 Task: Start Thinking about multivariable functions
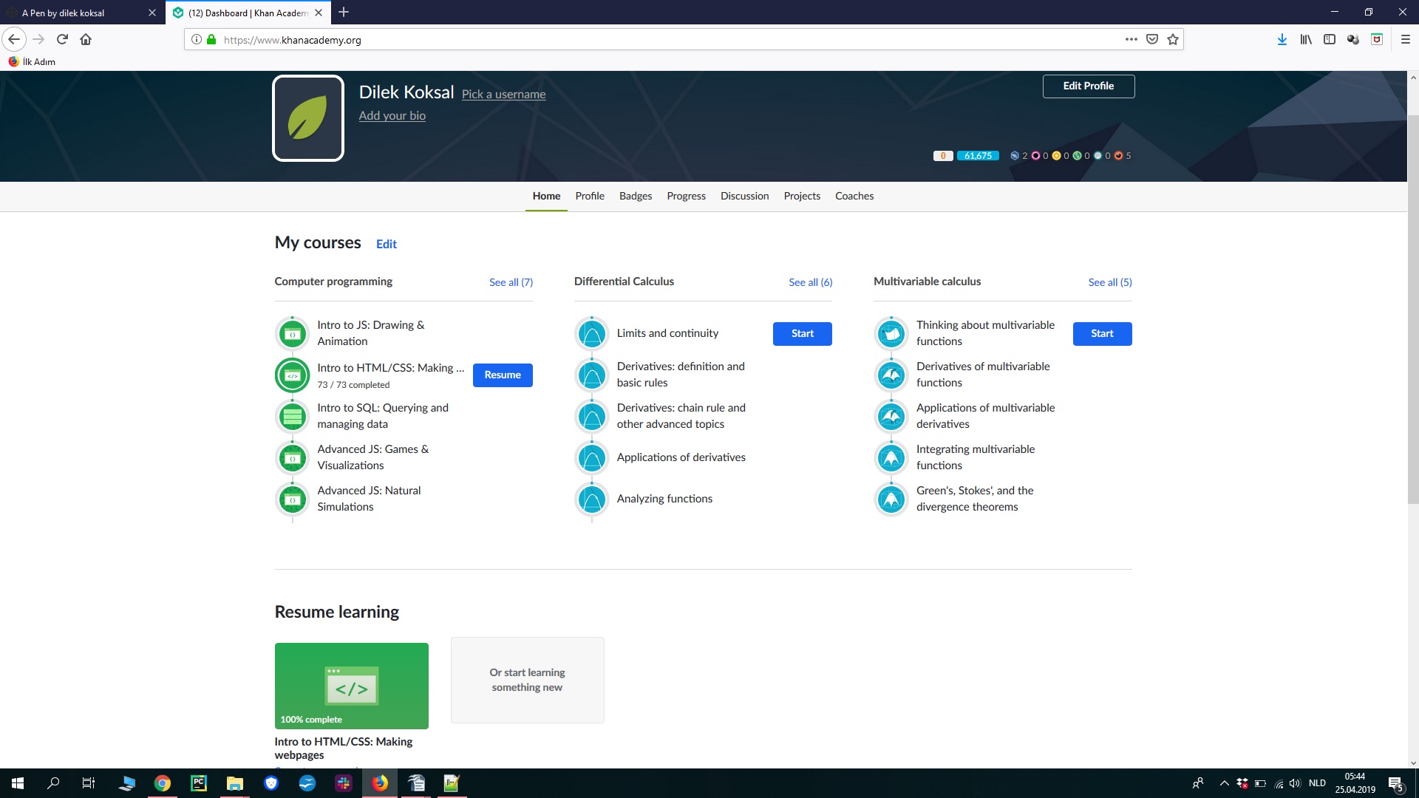coord(1102,334)
